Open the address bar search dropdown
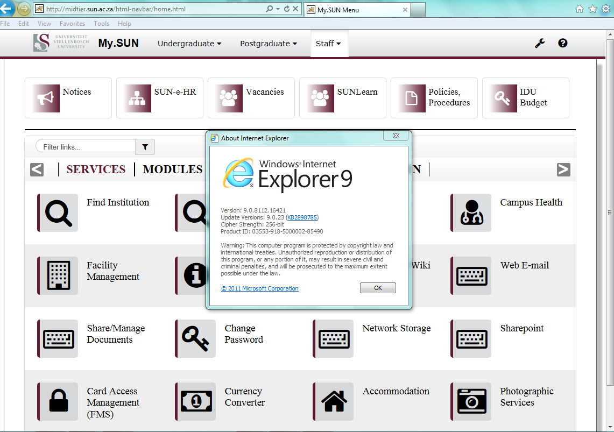 point(278,9)
